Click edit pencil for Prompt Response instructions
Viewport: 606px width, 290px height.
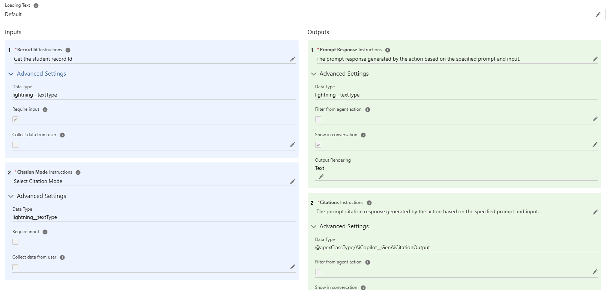pyautogui.click(x=595, y=59)
